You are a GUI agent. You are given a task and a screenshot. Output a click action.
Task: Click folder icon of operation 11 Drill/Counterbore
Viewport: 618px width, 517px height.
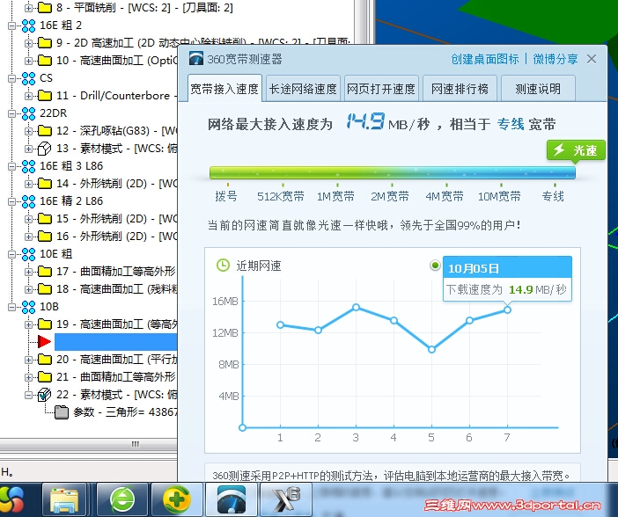click(x=45, y=95)
